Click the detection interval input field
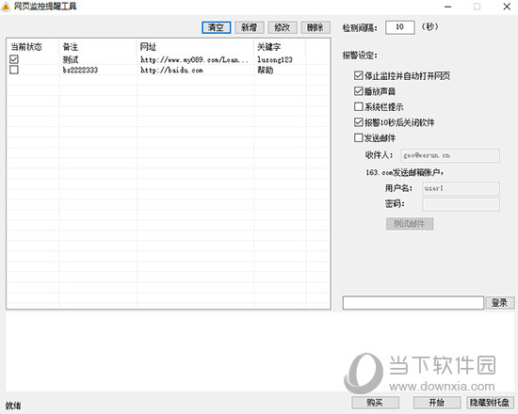 click(x=399, y=27)
